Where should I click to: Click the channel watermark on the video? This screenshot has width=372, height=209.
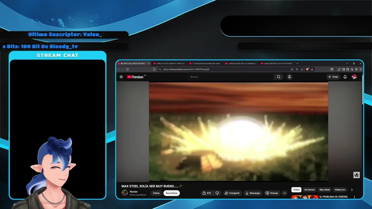357,175
